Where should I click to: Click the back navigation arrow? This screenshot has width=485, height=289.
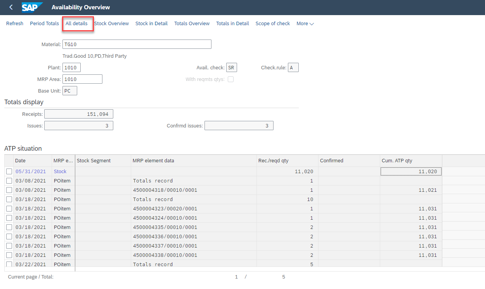point(10,7)
